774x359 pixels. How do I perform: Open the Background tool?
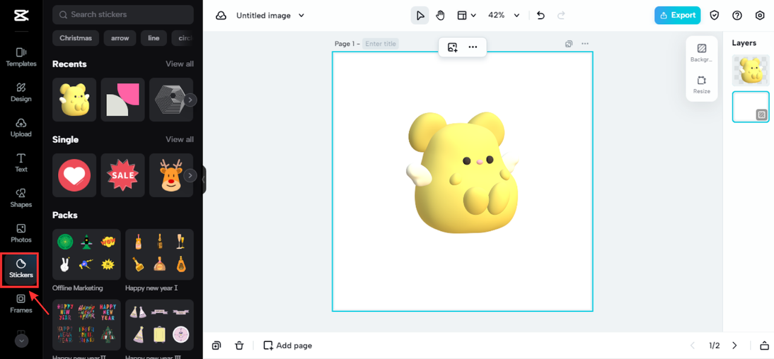(701, 52)
